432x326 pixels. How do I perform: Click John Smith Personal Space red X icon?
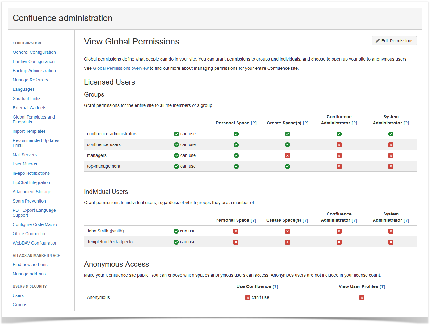click(236, 231)
